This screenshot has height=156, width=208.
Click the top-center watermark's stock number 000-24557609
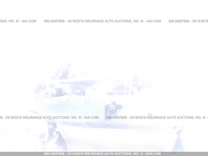tap(54, 21)
